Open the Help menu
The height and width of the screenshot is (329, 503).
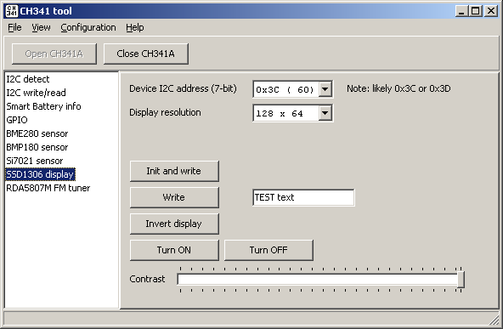(x=135, y=27)
